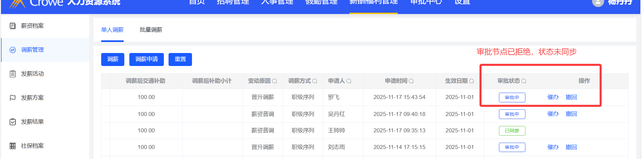Screen dimensions: 642x159
Task: Click the 发薪方案 flag icon
Action: 13,98
